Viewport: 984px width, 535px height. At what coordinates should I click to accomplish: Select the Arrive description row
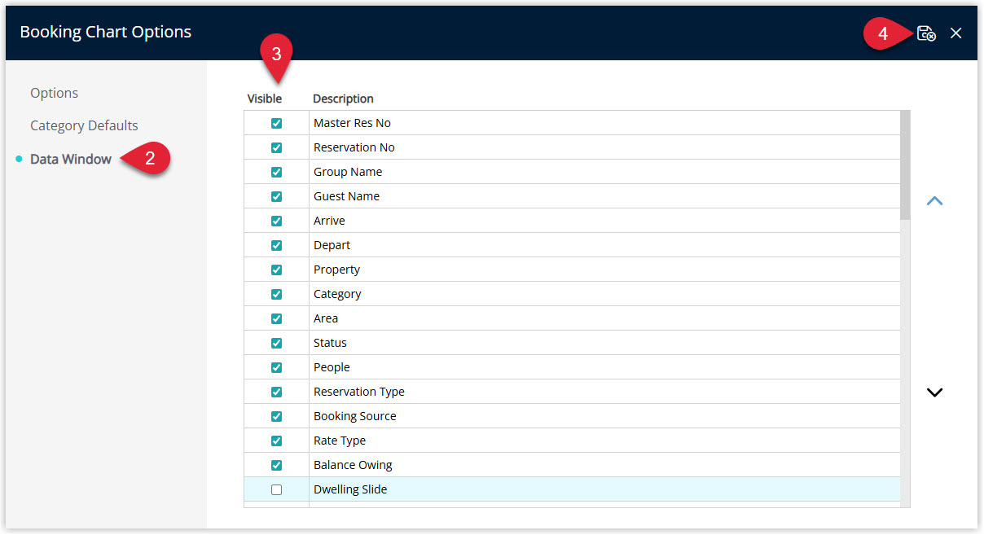pyautogui.click(x=604, y=221)
